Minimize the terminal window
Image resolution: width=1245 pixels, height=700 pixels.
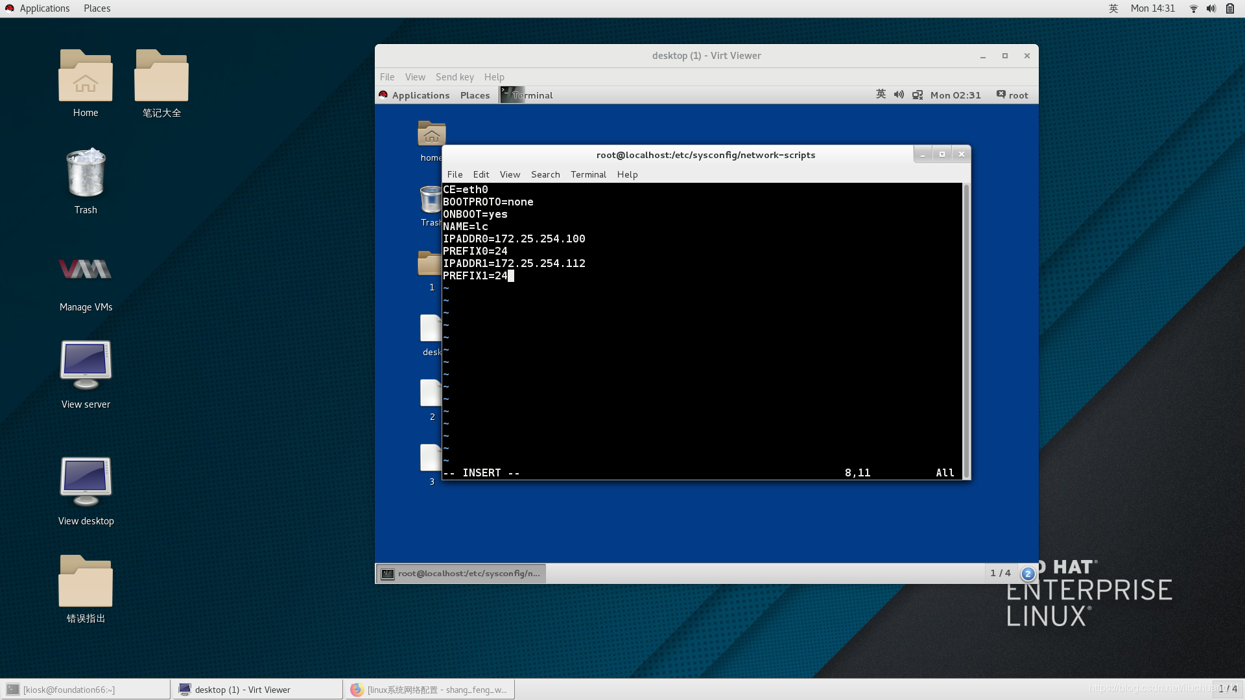coord(923,154)
